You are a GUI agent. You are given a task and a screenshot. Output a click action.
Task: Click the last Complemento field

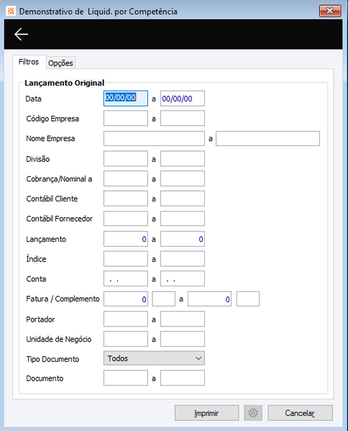pyautogui.click(x=248, y=299)
